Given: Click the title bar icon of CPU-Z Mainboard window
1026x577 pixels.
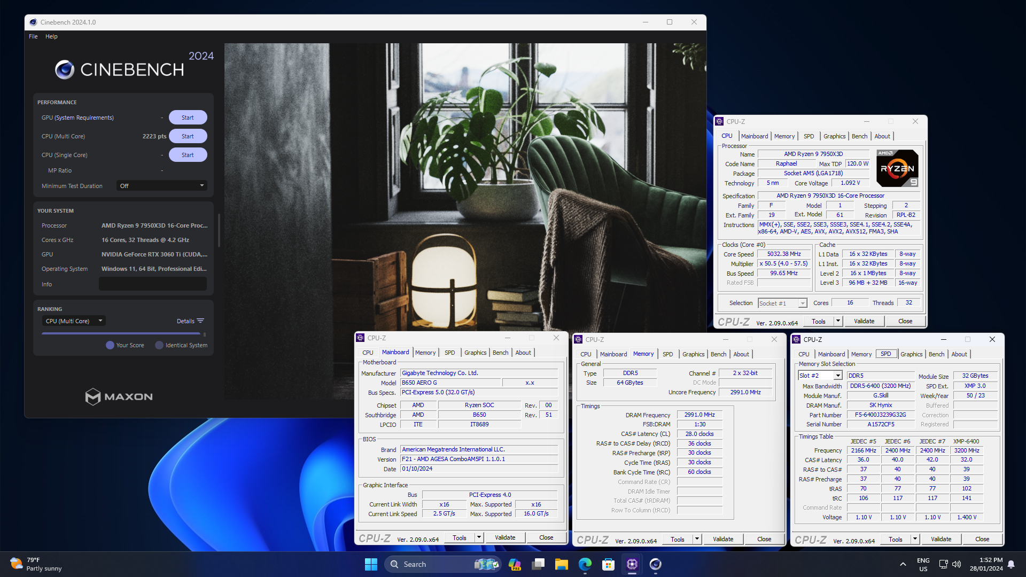Looking at the screenshot, I should [x=361, y=338].
